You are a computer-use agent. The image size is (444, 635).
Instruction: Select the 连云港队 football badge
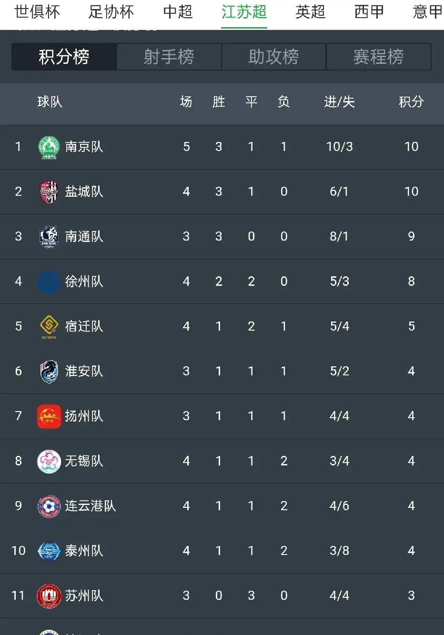(x=48, y=505)
